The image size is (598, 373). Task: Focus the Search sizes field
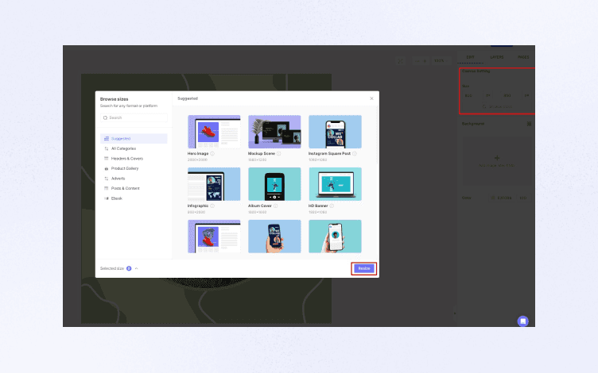[134, 118]
